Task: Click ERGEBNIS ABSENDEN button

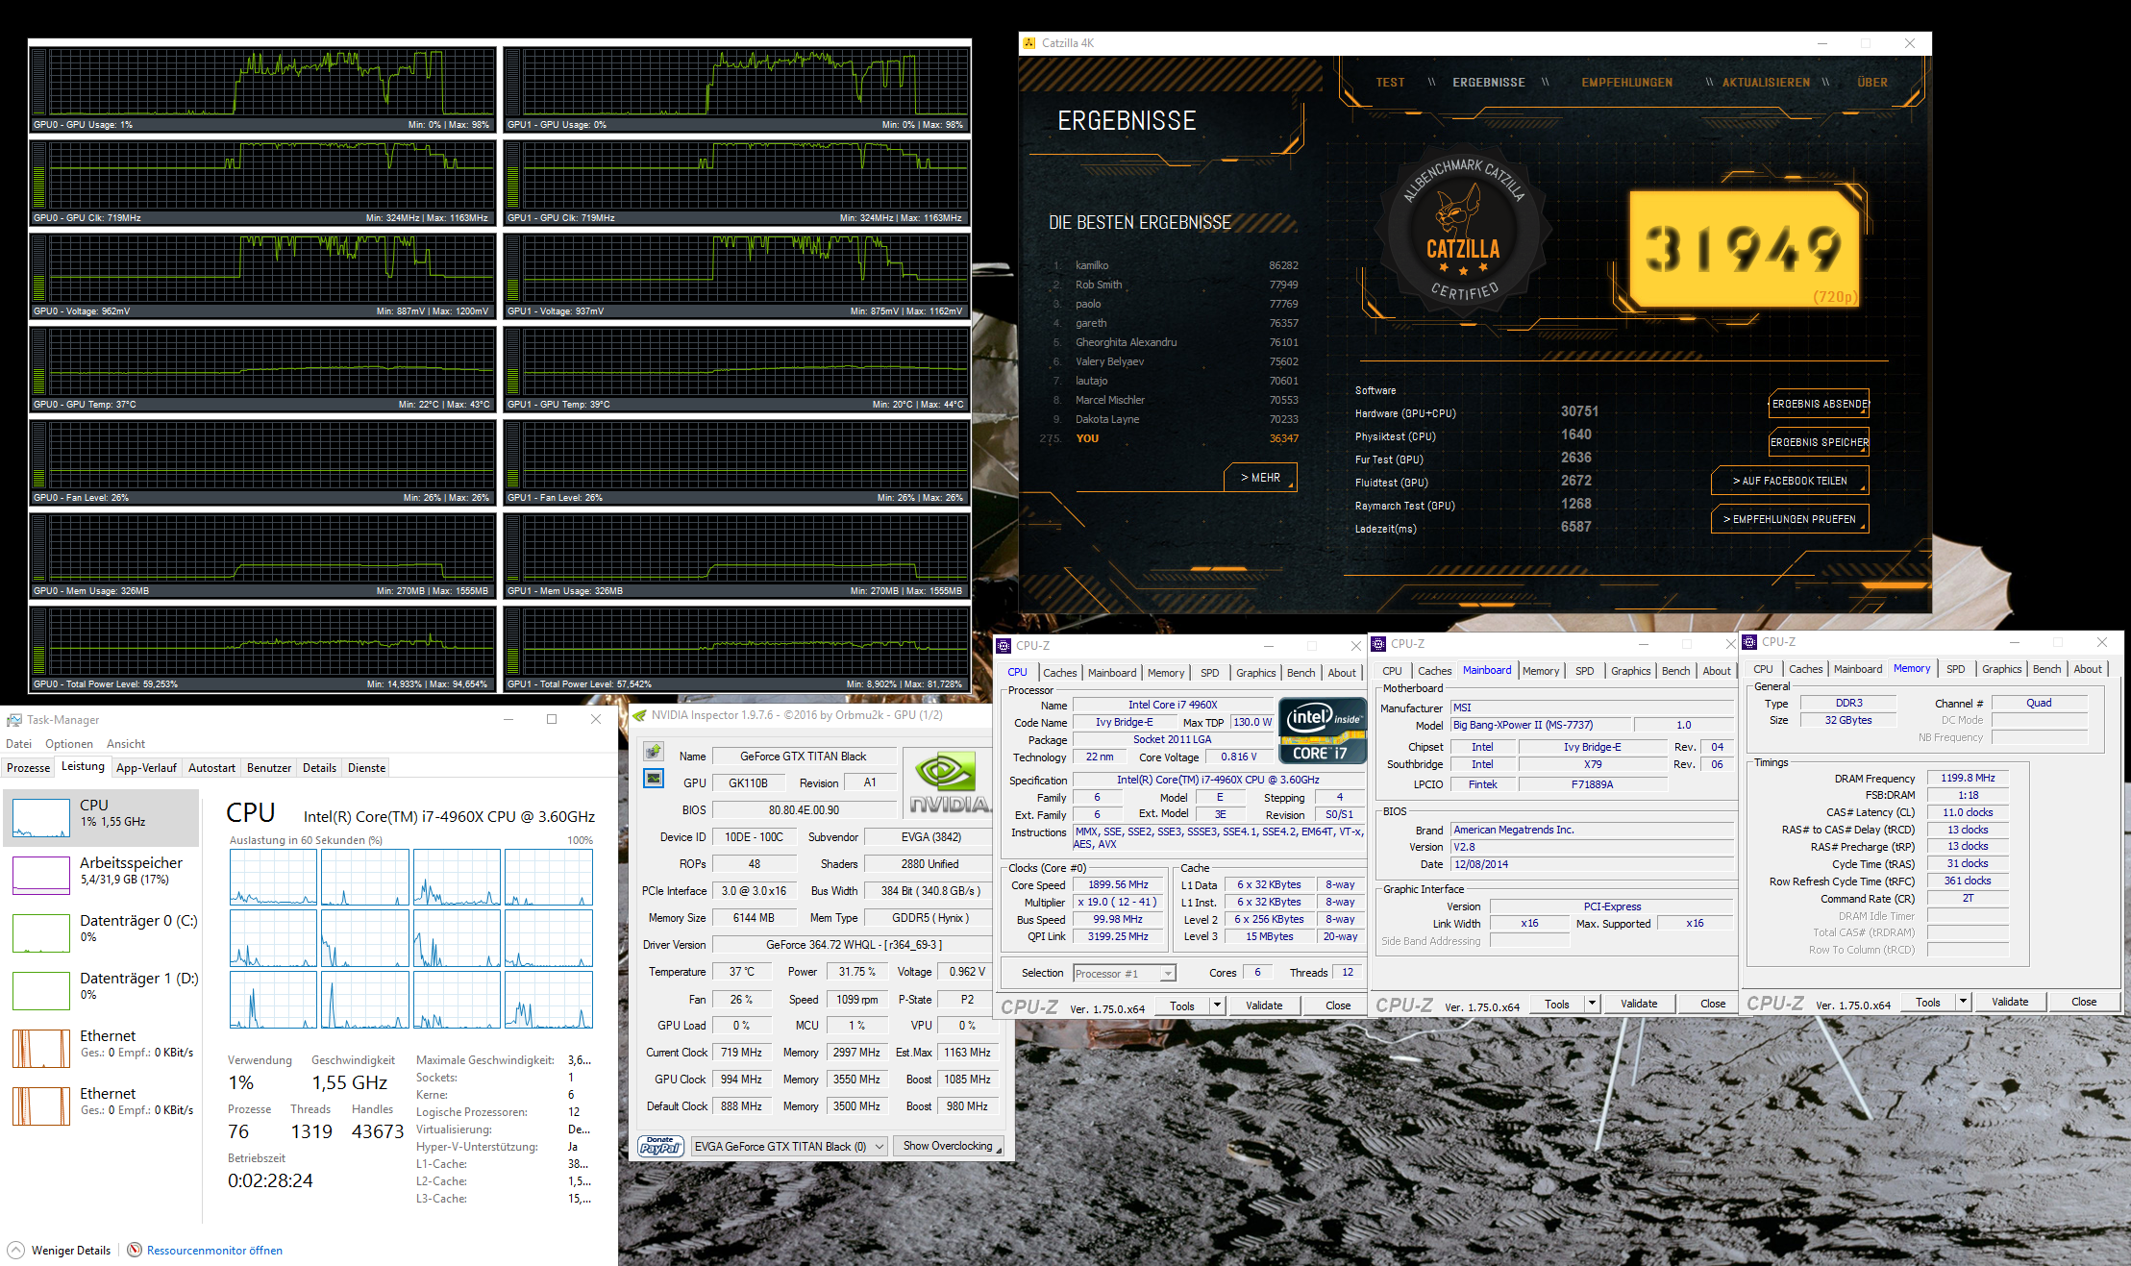Action: [x=1819, y=404]
